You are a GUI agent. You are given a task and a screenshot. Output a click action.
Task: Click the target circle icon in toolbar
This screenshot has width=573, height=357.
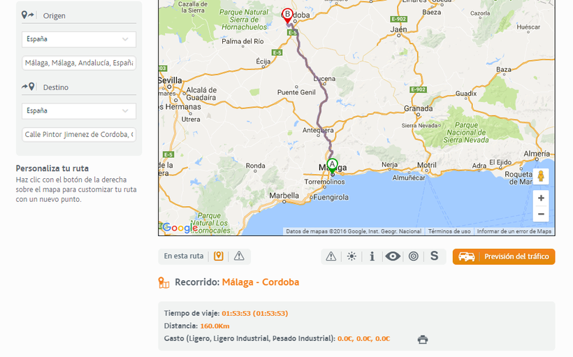[414, 256]
